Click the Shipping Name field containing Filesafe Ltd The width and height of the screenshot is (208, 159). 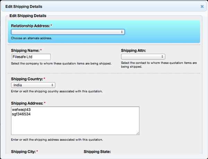(x=31, y=57)
